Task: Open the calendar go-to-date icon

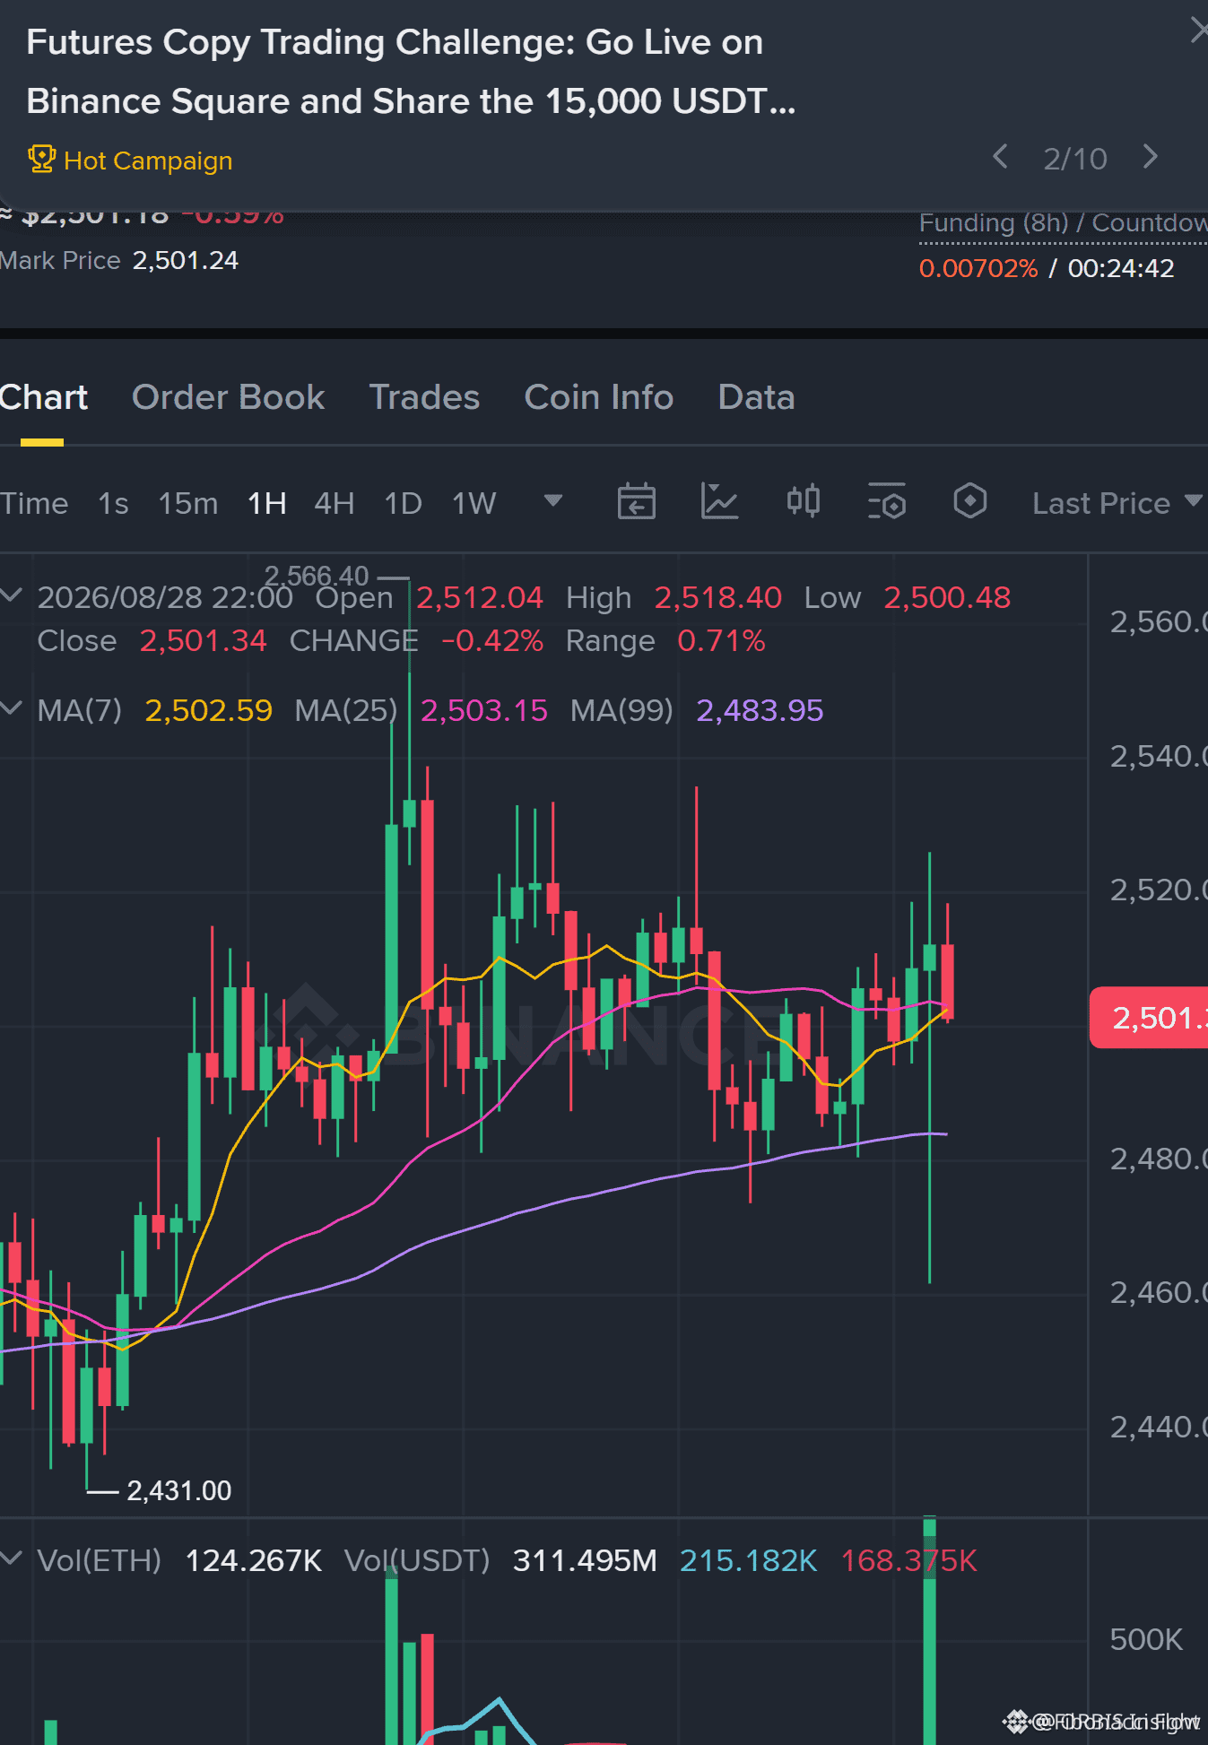Action: pos(637,501)
